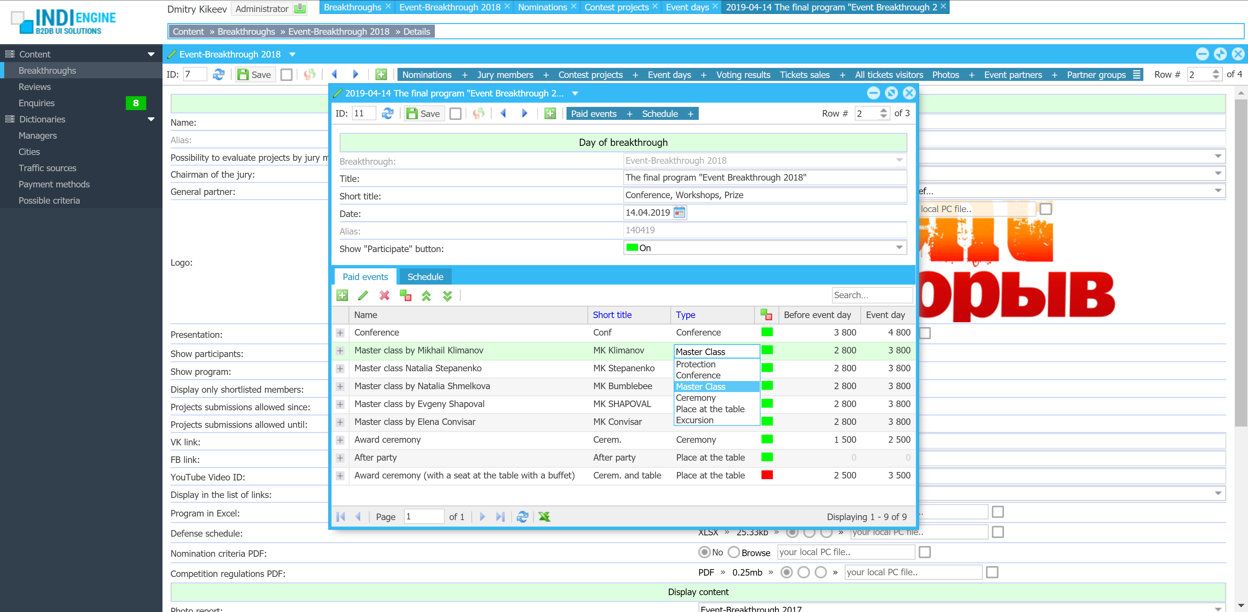Click the double-down-arrow move down icon
The width and height of the screenshot is (1248, 612).
click(447, 295)
